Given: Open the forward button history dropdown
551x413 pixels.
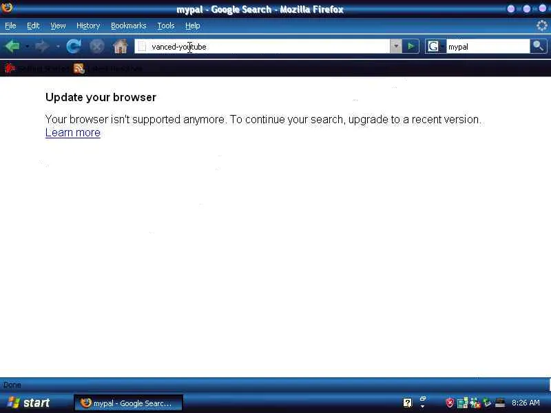Looking at the screenshot, I should click(58, 46).
